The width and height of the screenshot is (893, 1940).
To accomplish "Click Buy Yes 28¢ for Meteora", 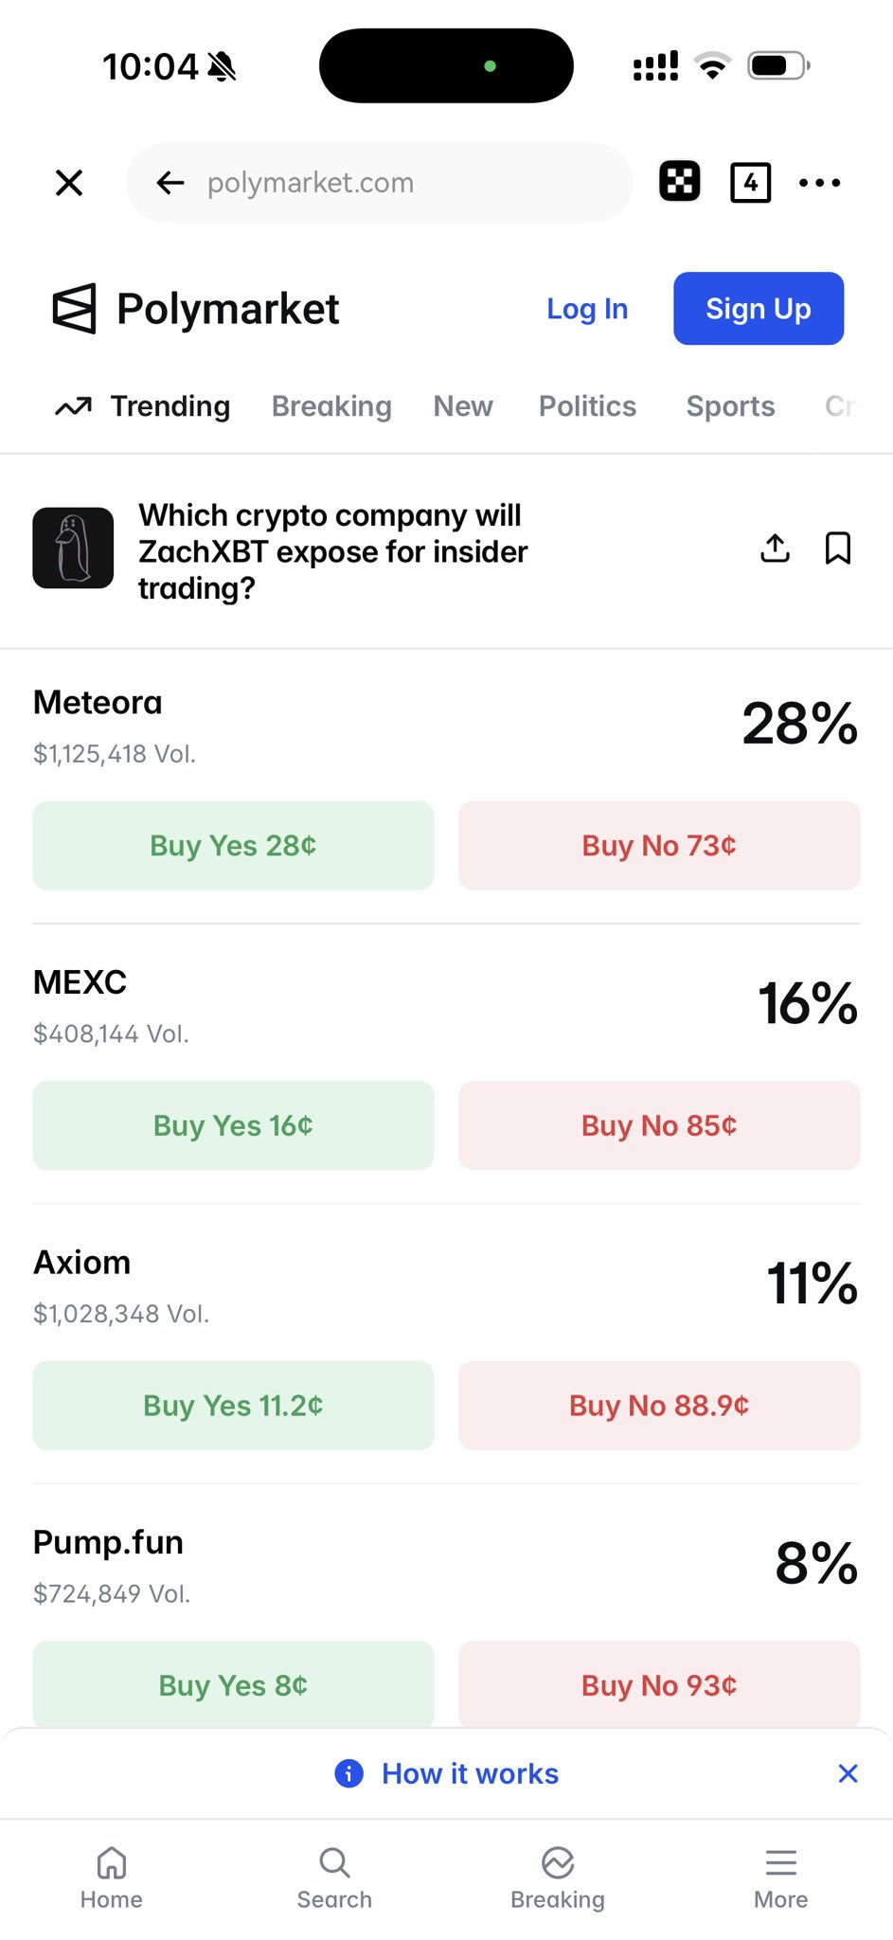I will [x=233, y=845].
